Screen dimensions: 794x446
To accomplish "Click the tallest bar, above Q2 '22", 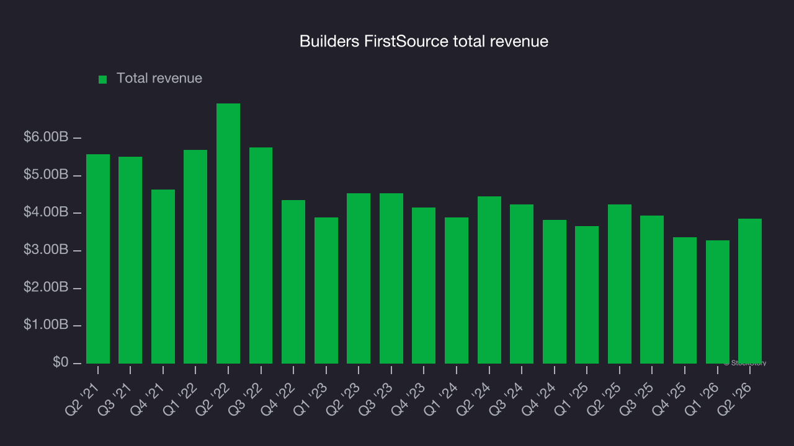I will click(x=228, y=234).
